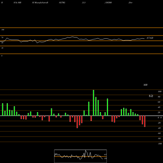Click the MR axis label -60
Image resolution: width=163 pixels, height=163 pixels.
tap(159, 133)
